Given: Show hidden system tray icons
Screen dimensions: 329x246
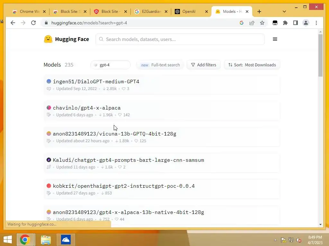Looking at the screenshot, I should click(x=275, y=240).
